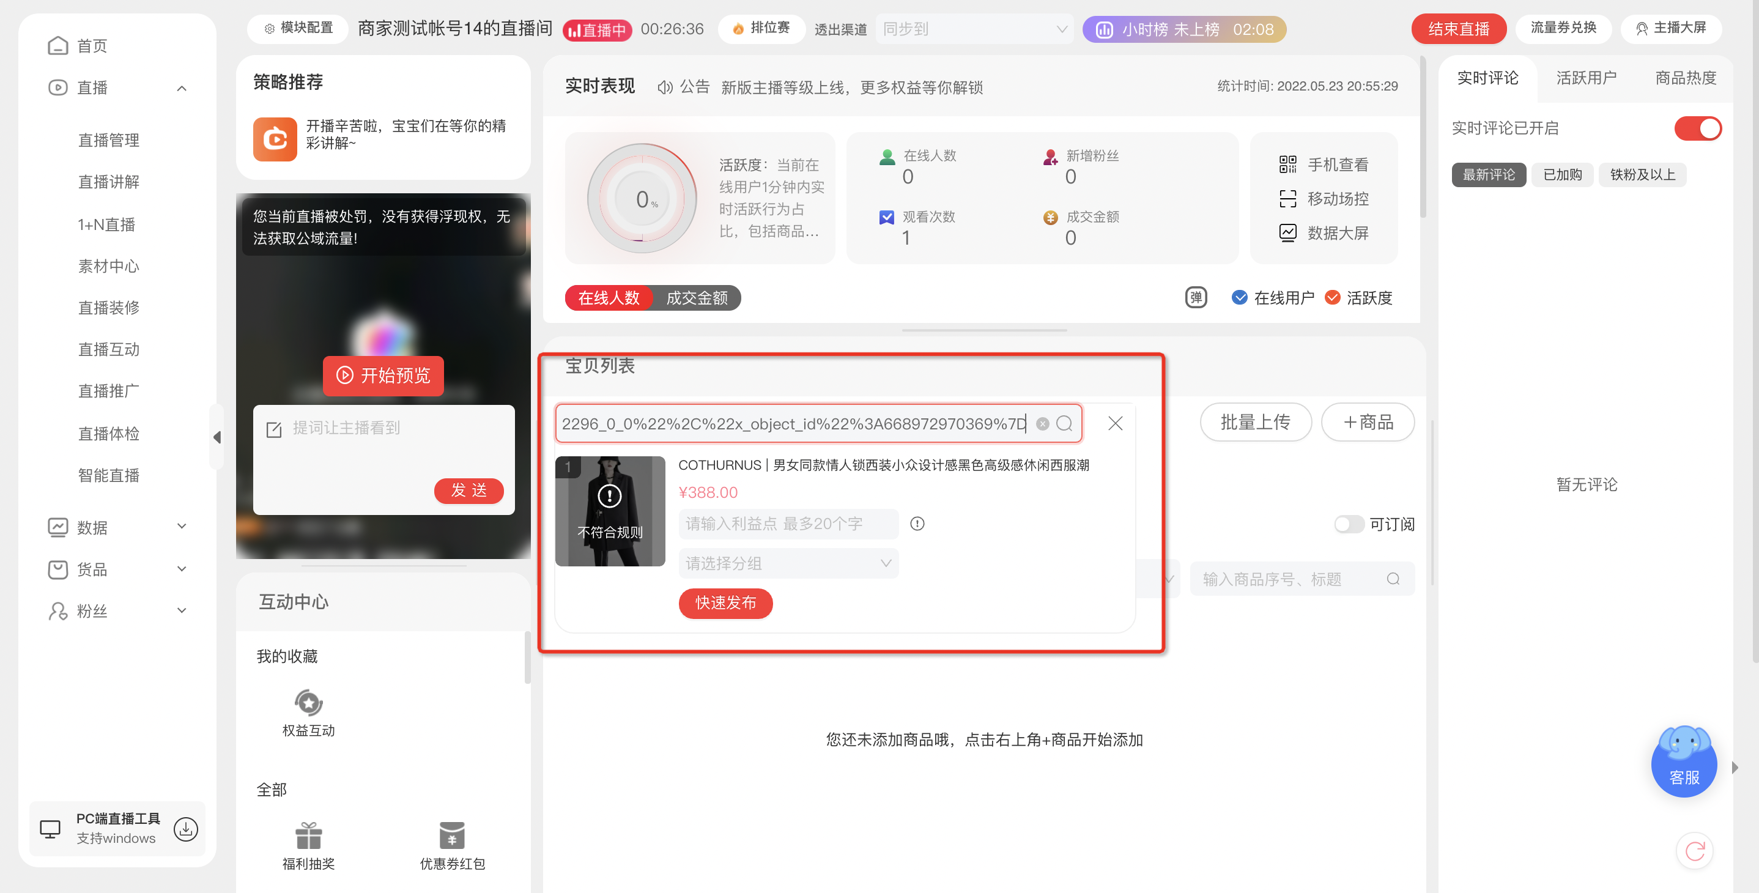
Task: Click the 移动场控 scan frame icon
Action: click(x=1287, y=199)
